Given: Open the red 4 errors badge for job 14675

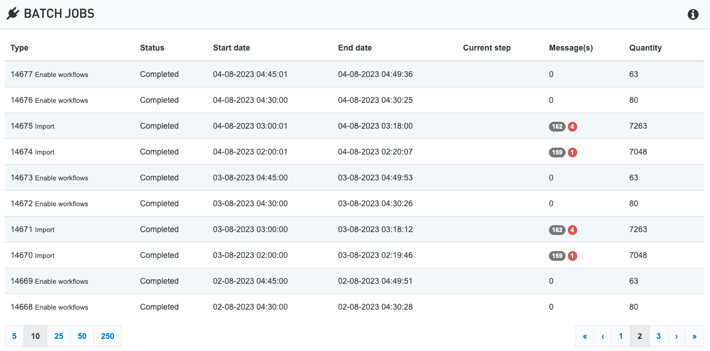Looking at the screenshot, I should coord(572,126).
